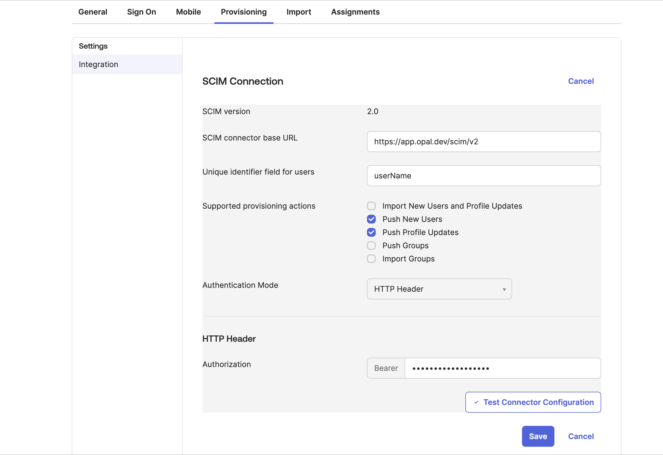Open HTTP Header authentication mode select
This screenshot has height=455, width=663.
tap(439, 289)
